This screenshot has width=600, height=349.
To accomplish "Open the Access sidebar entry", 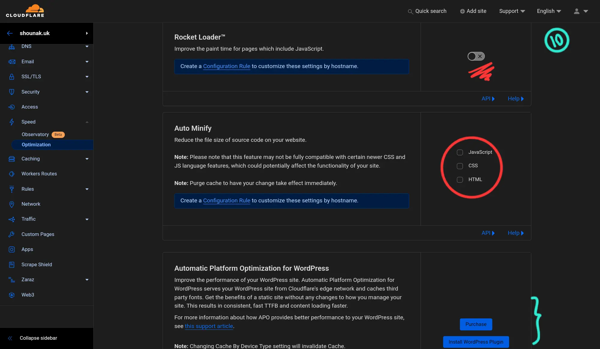I will (30, 107).
